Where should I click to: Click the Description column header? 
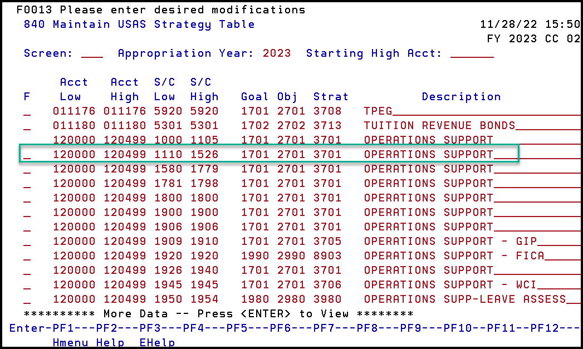[x=461, y=96]
